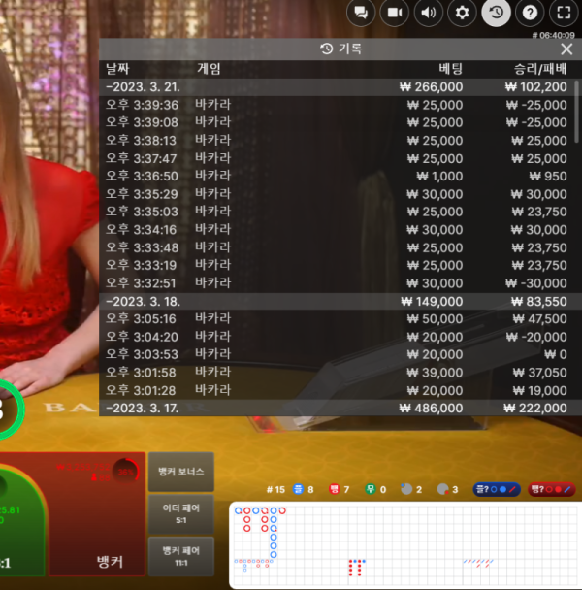This screenshot has width=582, height=590.
Task: Click the 승리/패배 column header
Action: [x=540, y=69]
